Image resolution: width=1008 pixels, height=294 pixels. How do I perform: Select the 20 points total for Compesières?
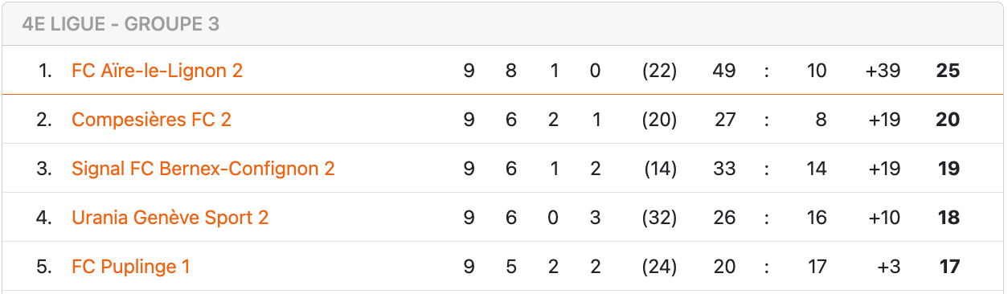[949, 120]
